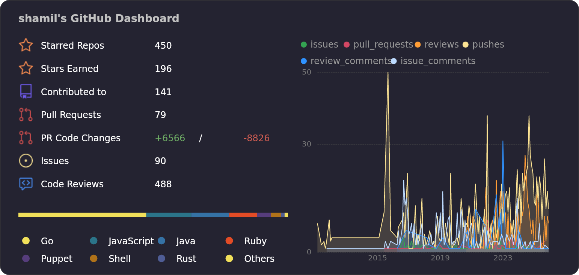The height and width of the screenshot is (275, 579).
Task: Click the -8826 deletions value
Action: (x=257, y=138)
